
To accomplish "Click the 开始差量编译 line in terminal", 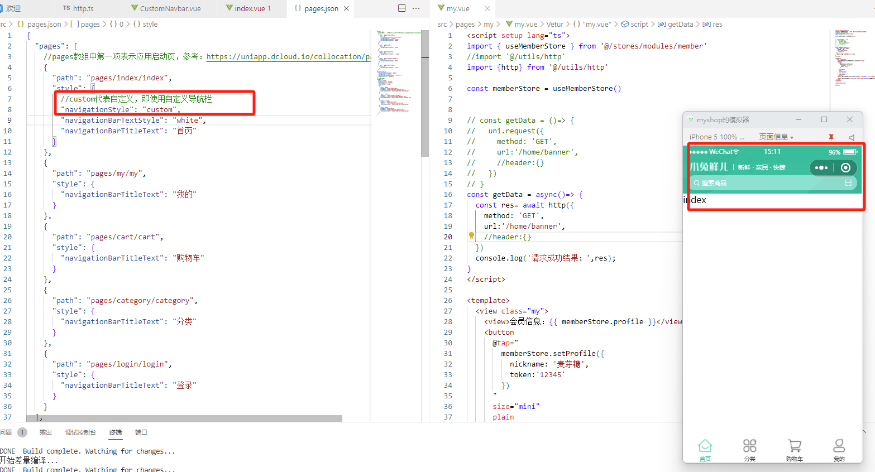I will click(x=29, y=460).
